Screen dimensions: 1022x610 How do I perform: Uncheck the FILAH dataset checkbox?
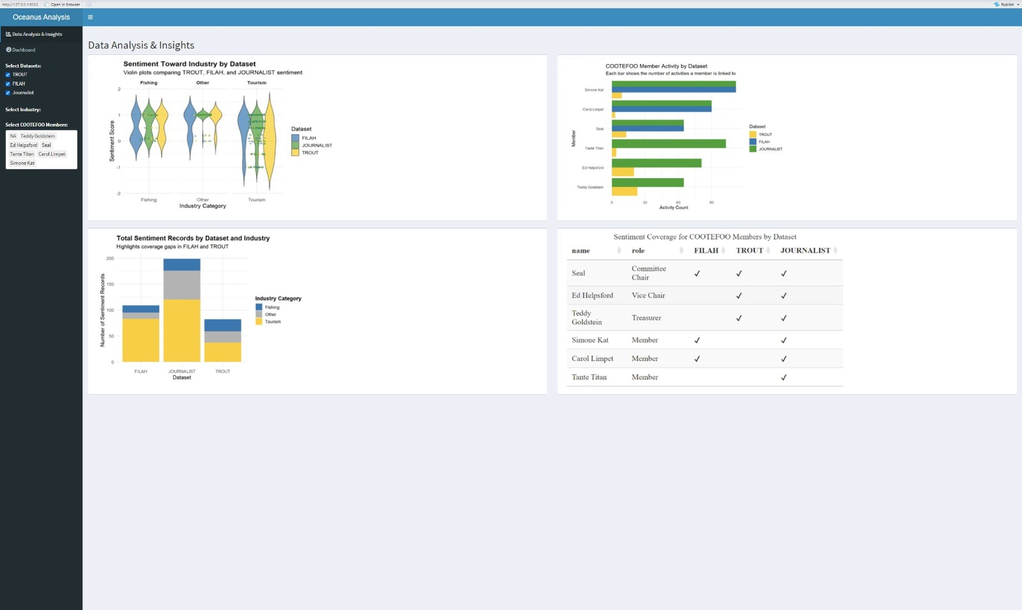pos(8,84)
